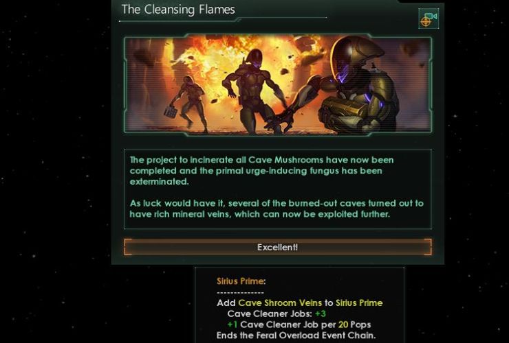Click the go-to-location camera icon

coord(429,19)
